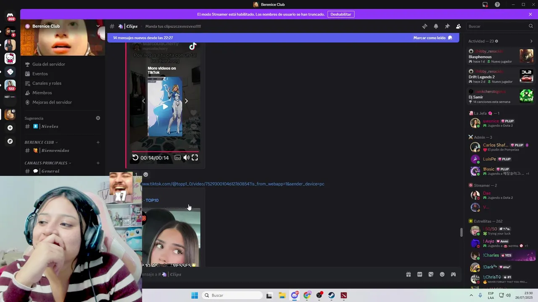Go to previous TikTok video arrow
Viewport: 538px width, 302px height.
(143, 101)
